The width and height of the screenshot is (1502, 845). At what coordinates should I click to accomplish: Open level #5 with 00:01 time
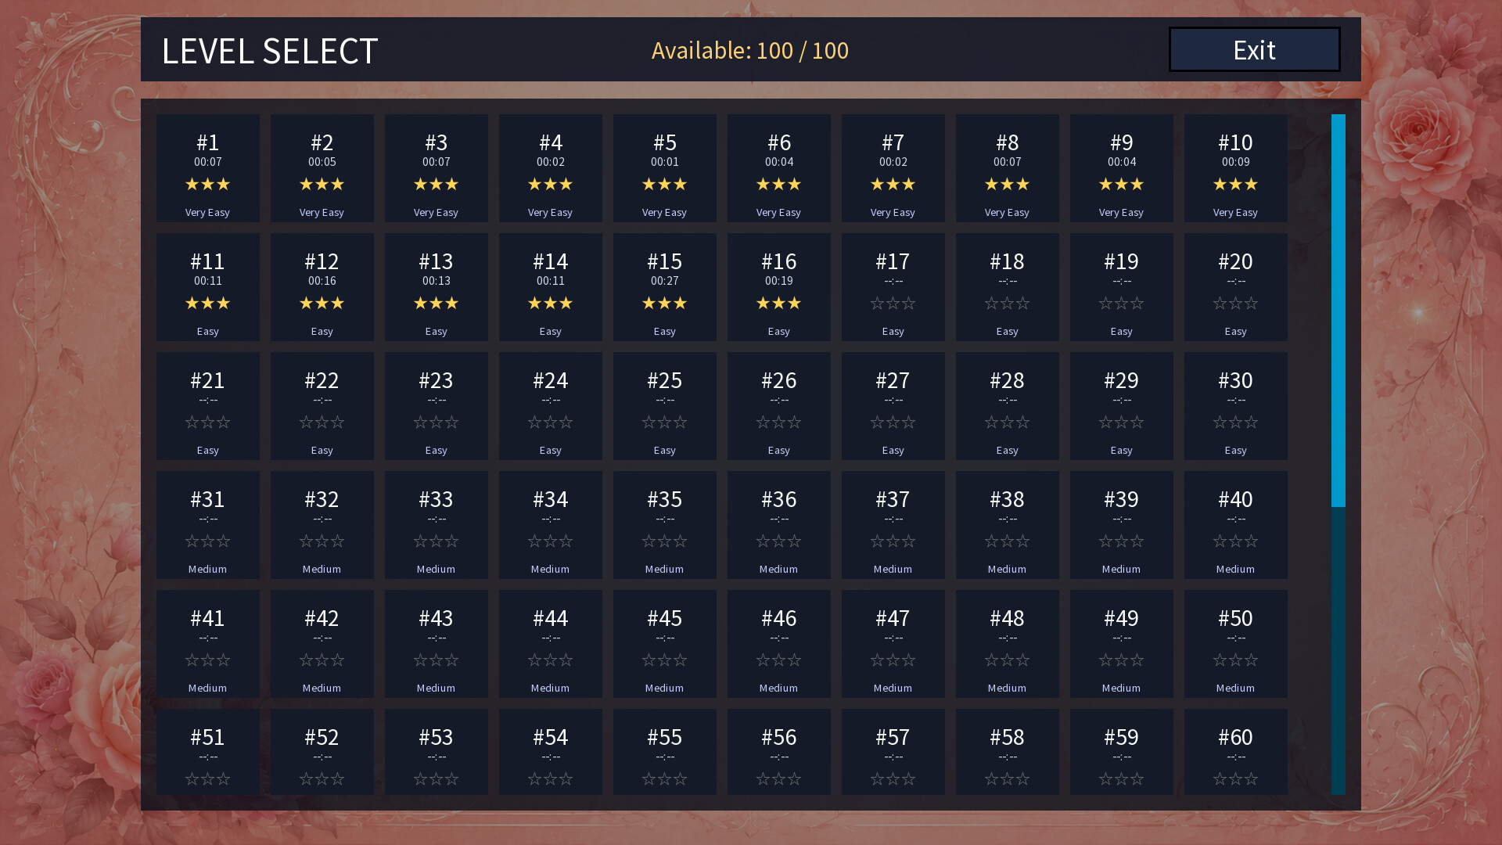(665, 168)
